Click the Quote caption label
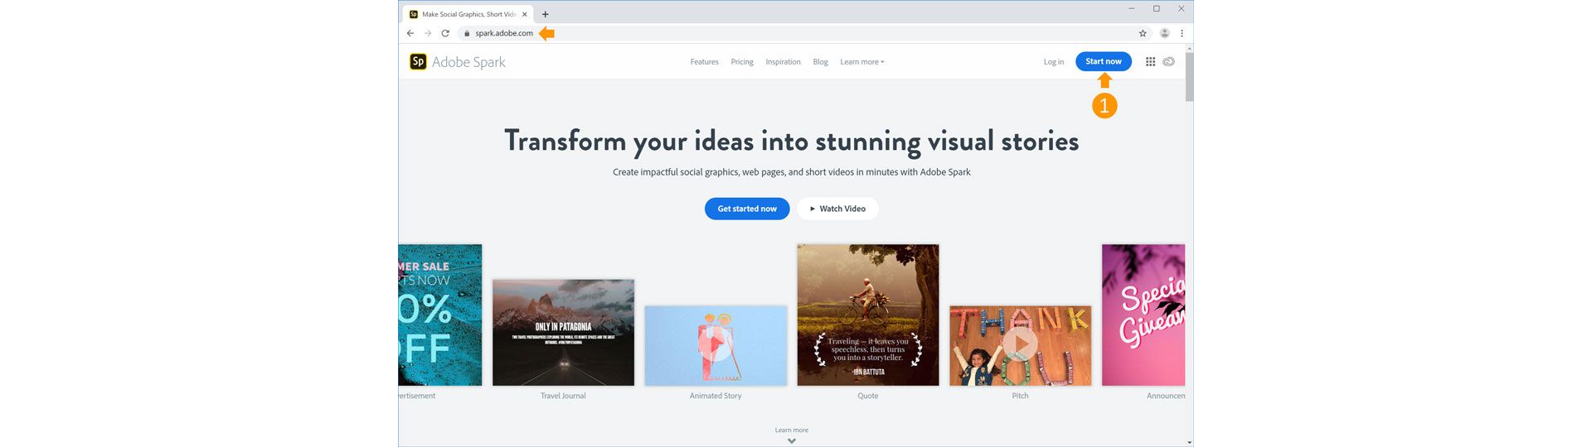Screen dimensions: 1592x447 point(868,396)
